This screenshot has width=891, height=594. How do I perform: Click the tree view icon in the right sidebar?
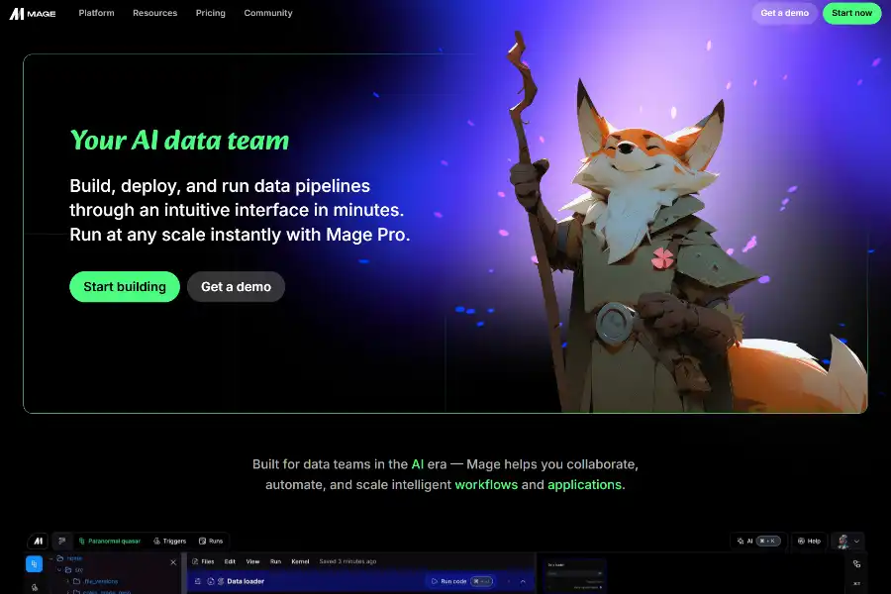pyautogui.click(x=856, y=564)
